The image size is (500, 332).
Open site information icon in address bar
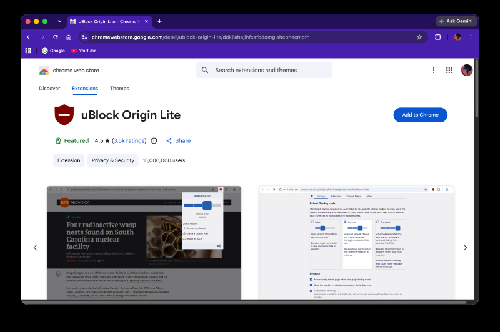(84, 37)
